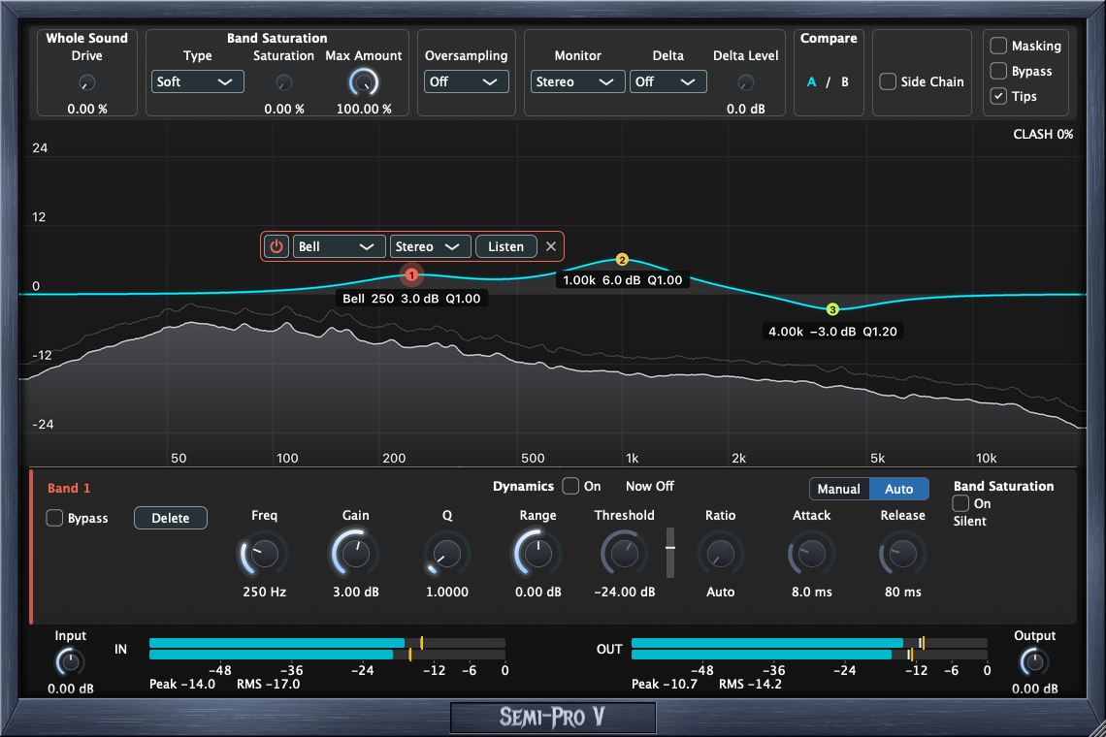The image size is (1106, 737).
Task: Click the IN level meter
Action: coord(327,649)
